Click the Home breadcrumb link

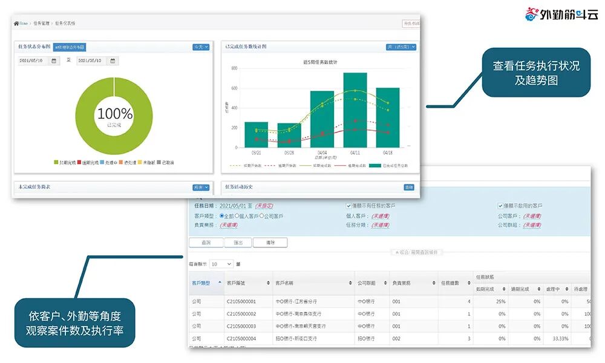(24, 24)
